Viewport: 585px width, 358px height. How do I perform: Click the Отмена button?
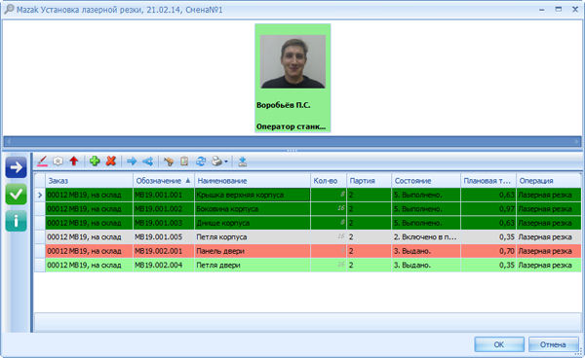[553, 344]
